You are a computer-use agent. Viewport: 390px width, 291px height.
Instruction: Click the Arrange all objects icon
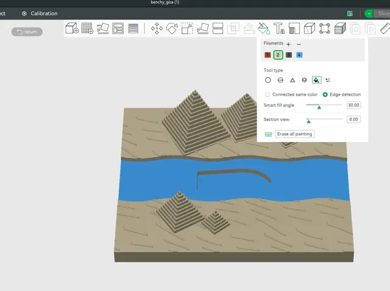[118, 28]
